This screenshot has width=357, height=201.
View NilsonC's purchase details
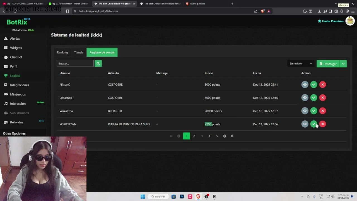click(305, 84)
